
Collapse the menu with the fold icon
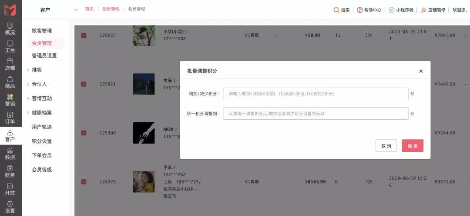coord(77,9)
